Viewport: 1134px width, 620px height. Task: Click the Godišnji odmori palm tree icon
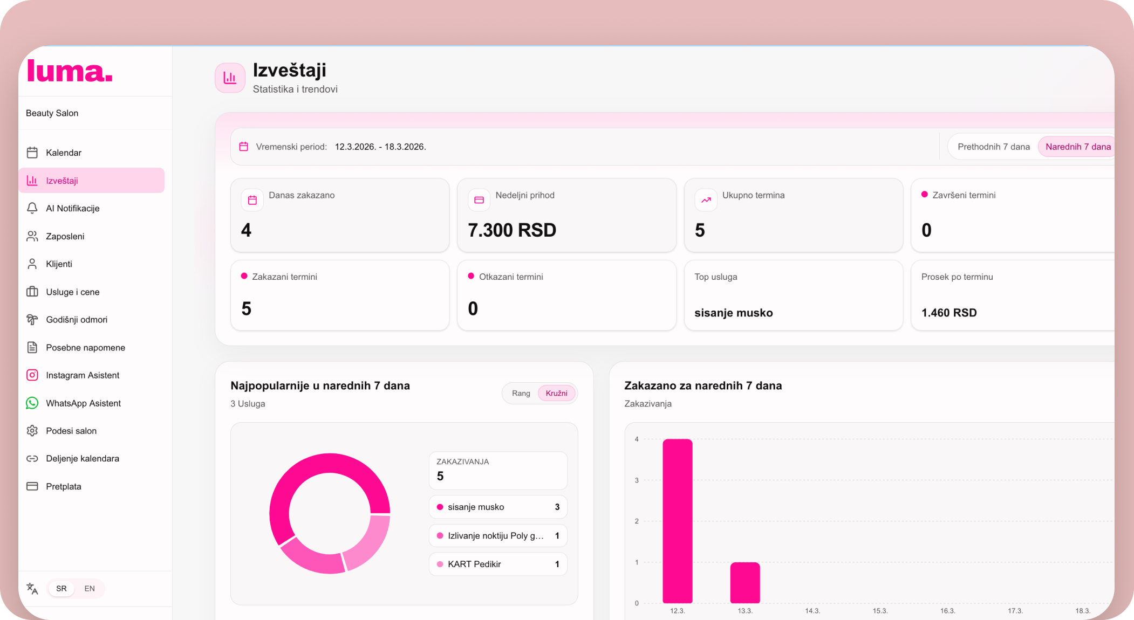tap(32, 320)
